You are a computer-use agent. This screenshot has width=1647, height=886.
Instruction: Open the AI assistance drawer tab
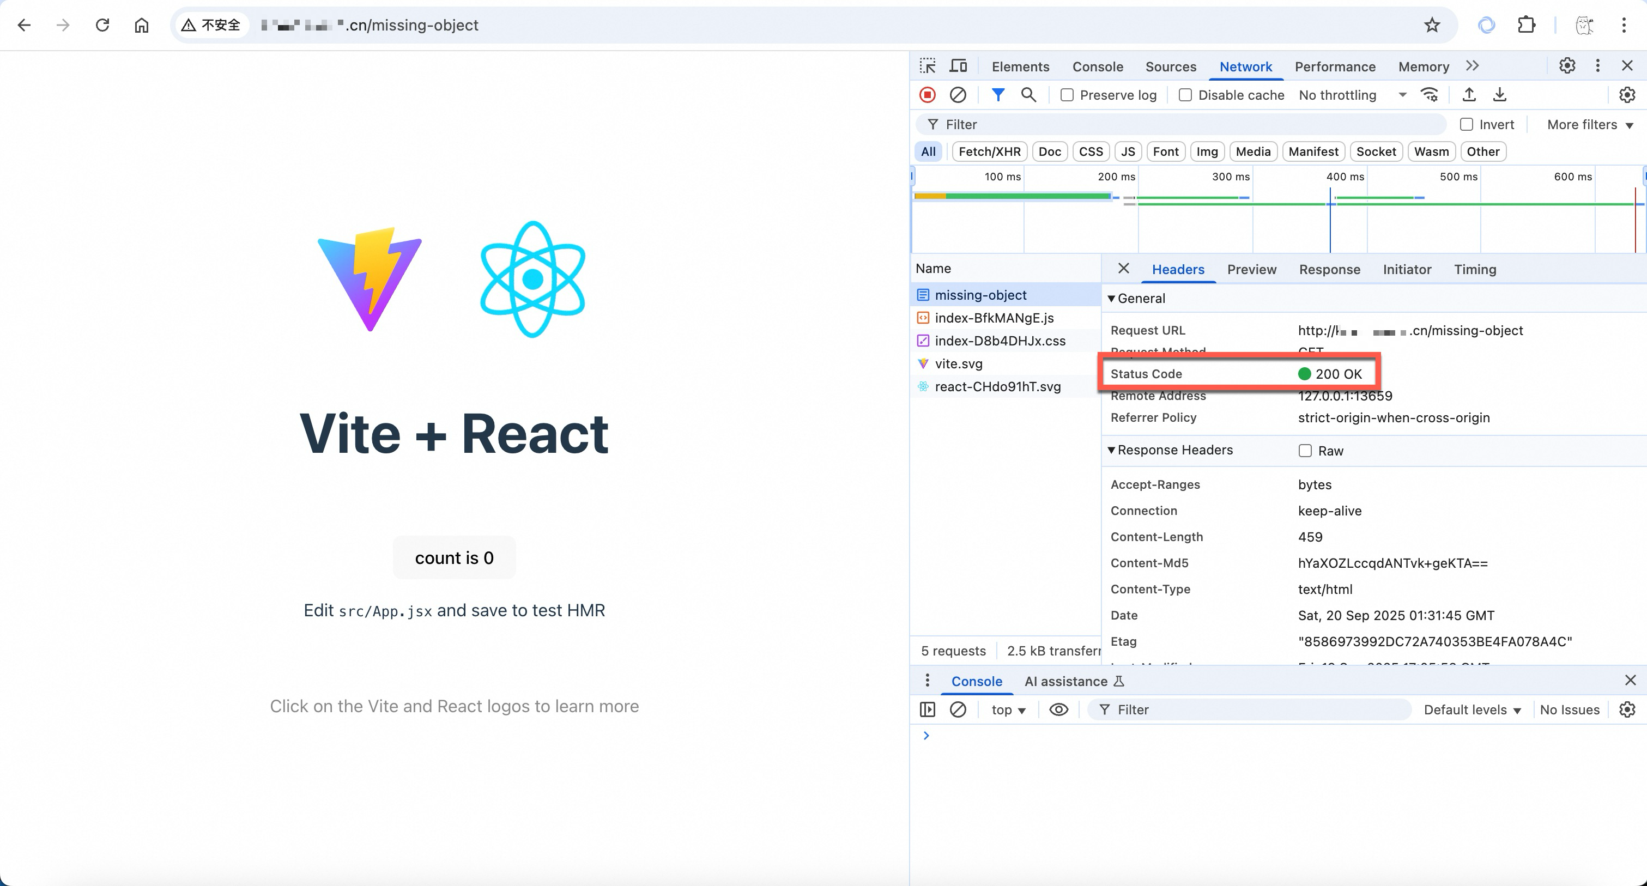coord(1074,681)
